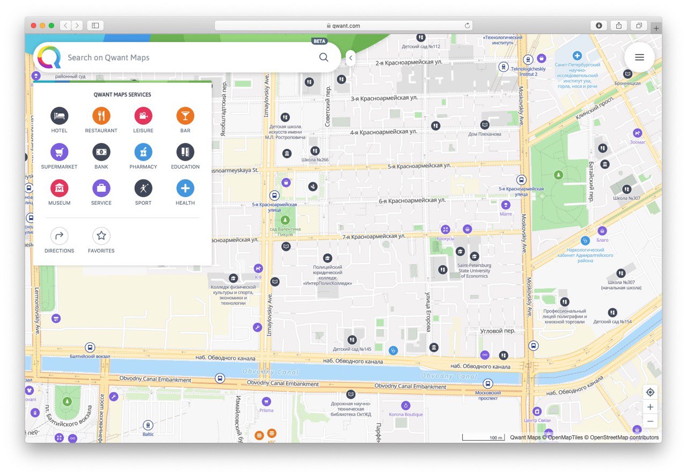Select the Bank category icon

tap(101, 152)
